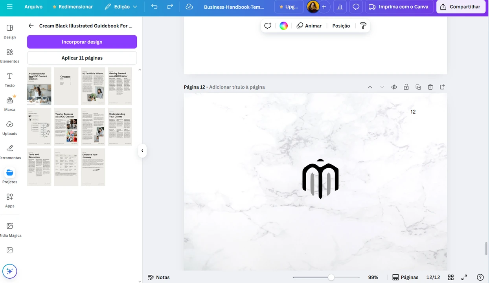Select the Hi, I'm Olivia Wilson thumbnail
Screen dimensions: 489x283
coord(93,86)
